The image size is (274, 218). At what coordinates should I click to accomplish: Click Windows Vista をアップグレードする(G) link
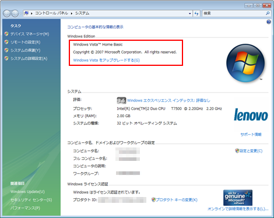107,60
